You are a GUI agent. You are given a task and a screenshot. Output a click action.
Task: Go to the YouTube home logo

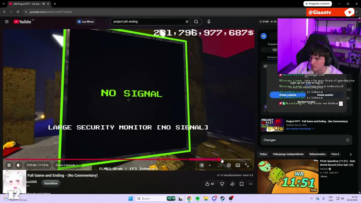click(22, 22)
